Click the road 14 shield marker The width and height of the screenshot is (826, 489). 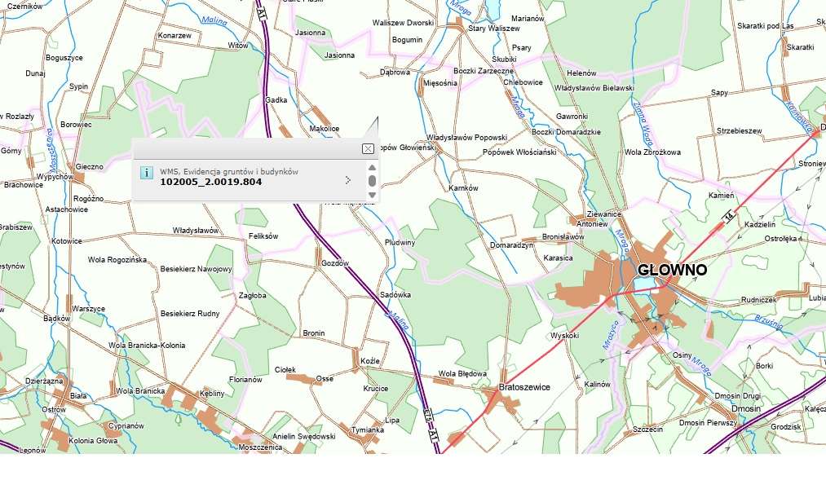[x=728, y=216]
